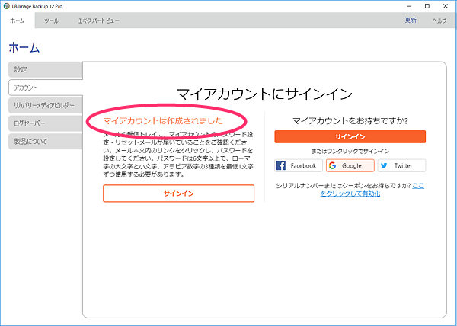This screenshot has width=457, height=326.
Task: Sign in with Google
Action: (350, 165)
